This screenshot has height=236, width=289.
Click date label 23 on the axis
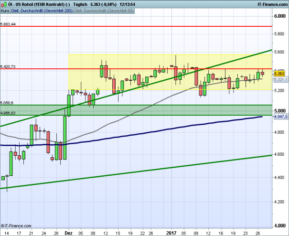click(x=246, y=234)
